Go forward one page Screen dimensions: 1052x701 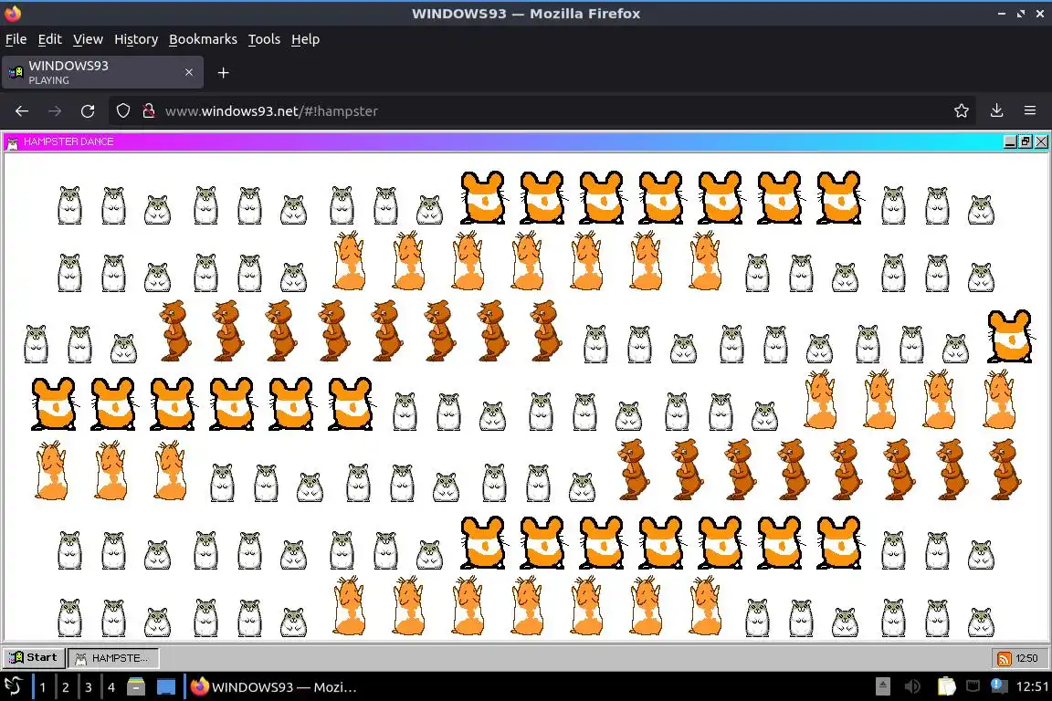[x=55, y=111]
